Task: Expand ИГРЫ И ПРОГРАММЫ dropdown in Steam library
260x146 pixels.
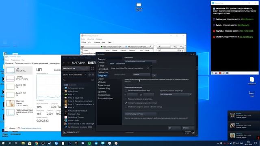Action: pos(85,75)
